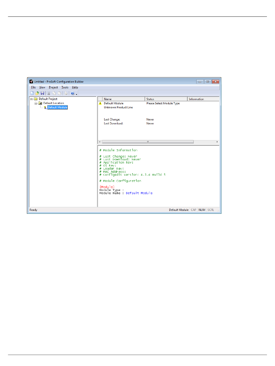Image resolution: width=275 pixels, height=366 pixels.
Task: Click the '# MAC Address:' line
Action: pyautogui.click(x=113, y=172)
